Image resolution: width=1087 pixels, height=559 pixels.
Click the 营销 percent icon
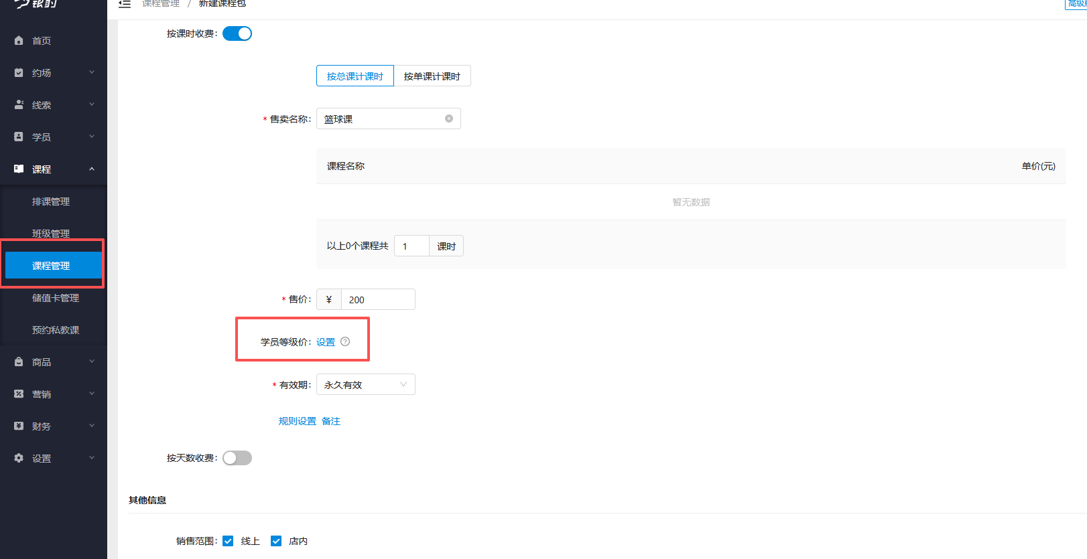pos(19,394)
